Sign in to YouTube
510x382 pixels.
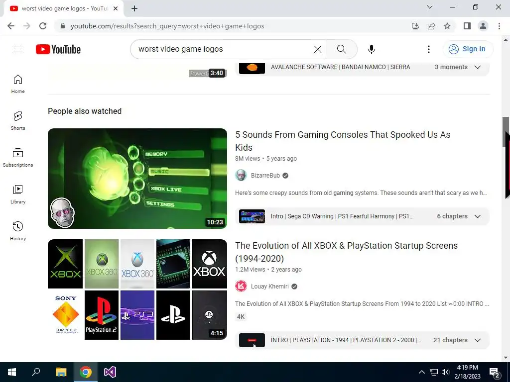pyautogui.click(x=467, y=49)
